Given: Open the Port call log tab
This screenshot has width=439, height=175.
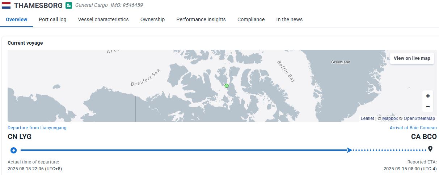Looking at the screenshot, I should (x=52, y=19).
